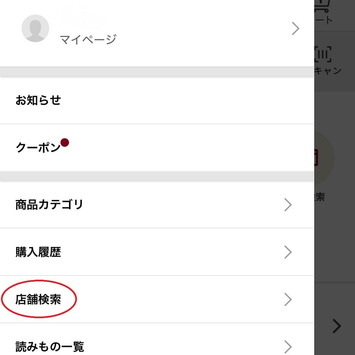This screenshot has width=355, height=355.
Task: Click the dimmed スキャン label
Action: [x=328, y=70]
